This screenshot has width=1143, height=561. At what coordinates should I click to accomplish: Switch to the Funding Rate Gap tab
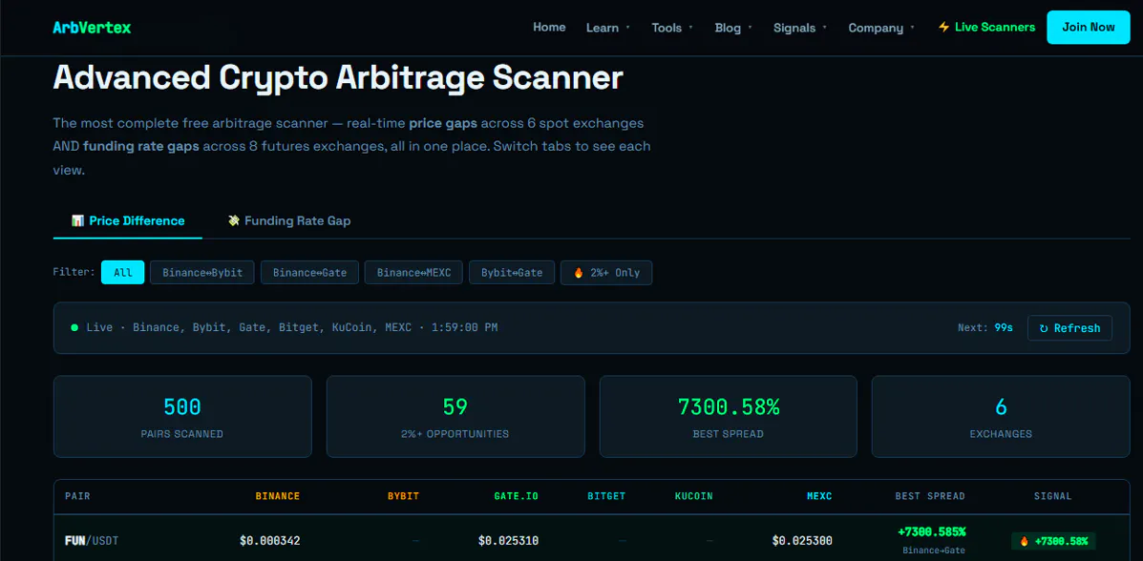pos(288,220)
